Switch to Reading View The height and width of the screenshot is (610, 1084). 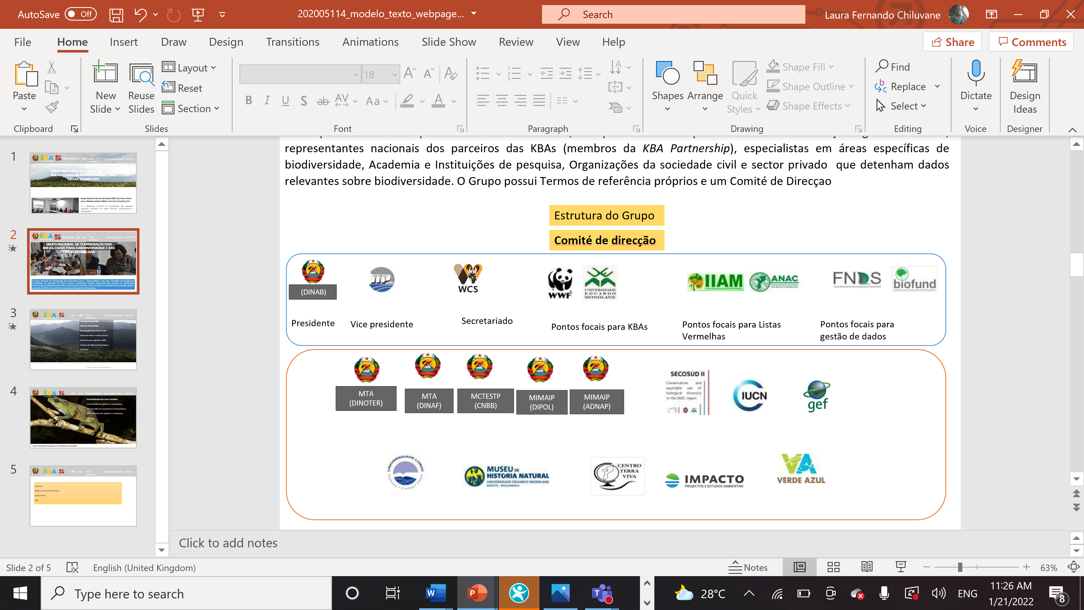[867, 567]
